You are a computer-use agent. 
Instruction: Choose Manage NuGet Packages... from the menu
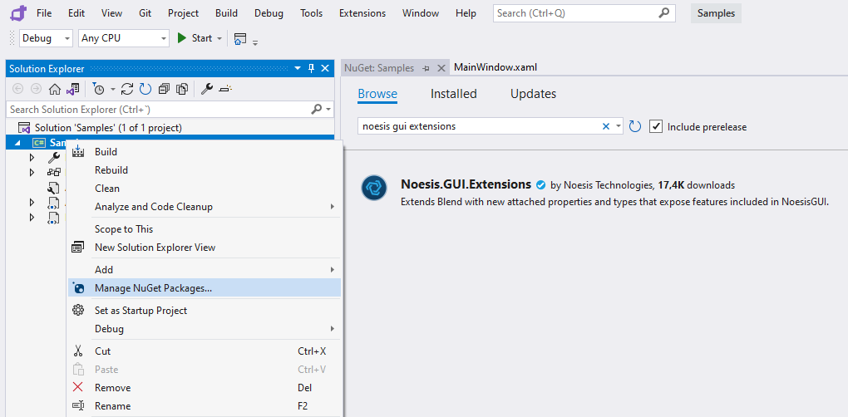tap(204, 288)
